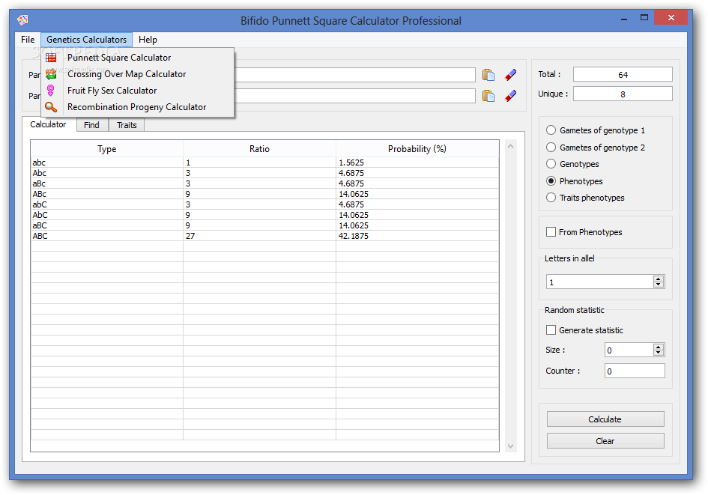
Task: Choose Crossing Over Map Calculator entry
Action: (x=138, y=74)
